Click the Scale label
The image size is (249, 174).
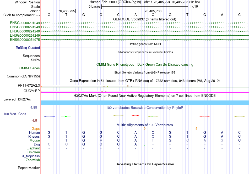(x=35, y=7)
